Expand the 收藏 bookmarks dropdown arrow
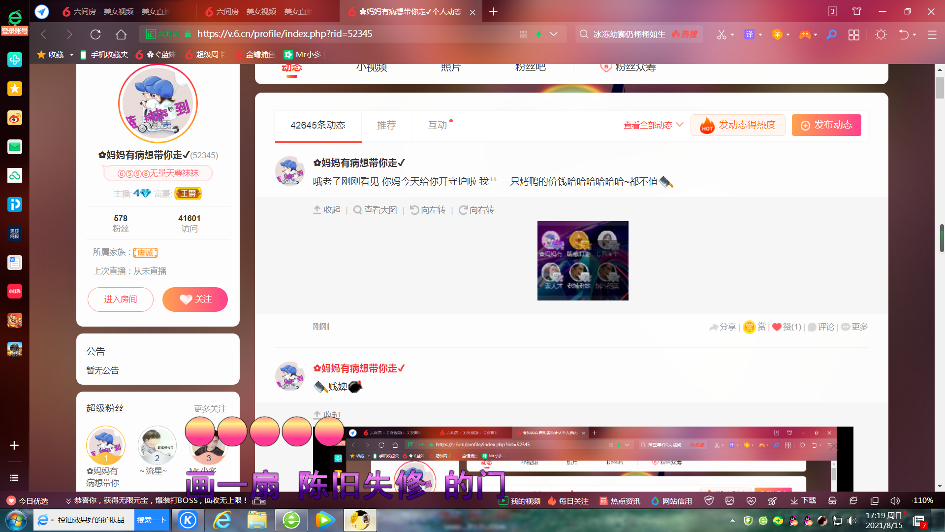The image size is (945, 532). click(72, 55)
